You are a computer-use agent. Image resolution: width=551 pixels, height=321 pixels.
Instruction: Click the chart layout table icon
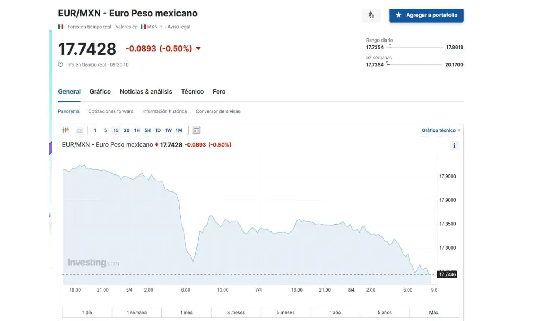pos(196,130)
